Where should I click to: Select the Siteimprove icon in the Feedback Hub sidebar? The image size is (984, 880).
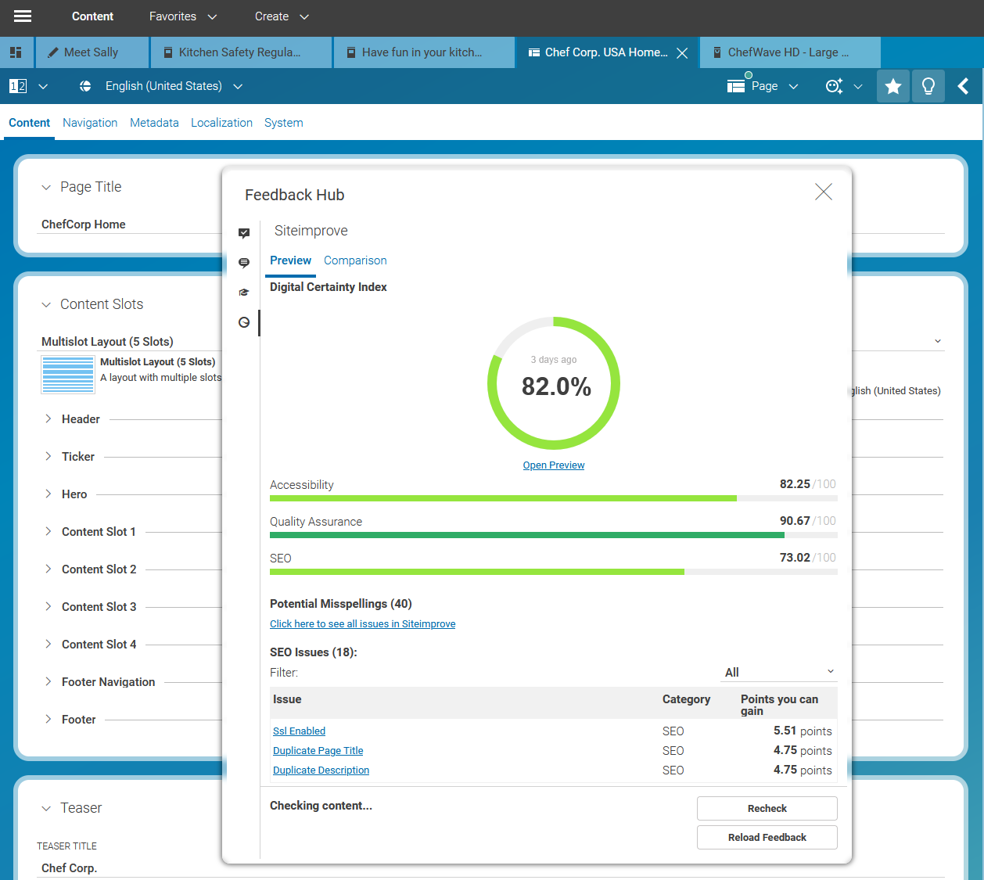click(x=244, y=322)
